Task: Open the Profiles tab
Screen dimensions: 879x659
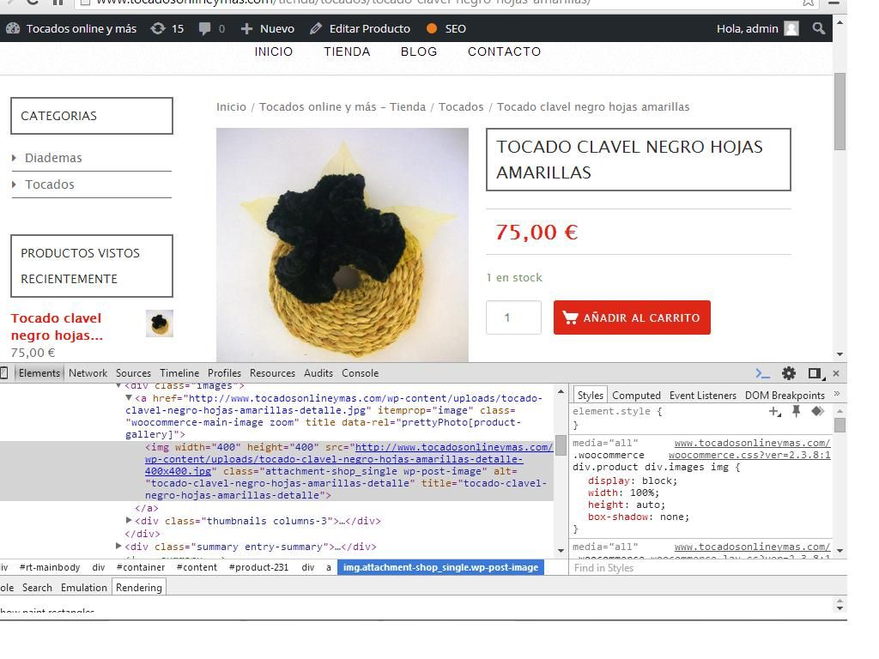Action: [224, 373]
